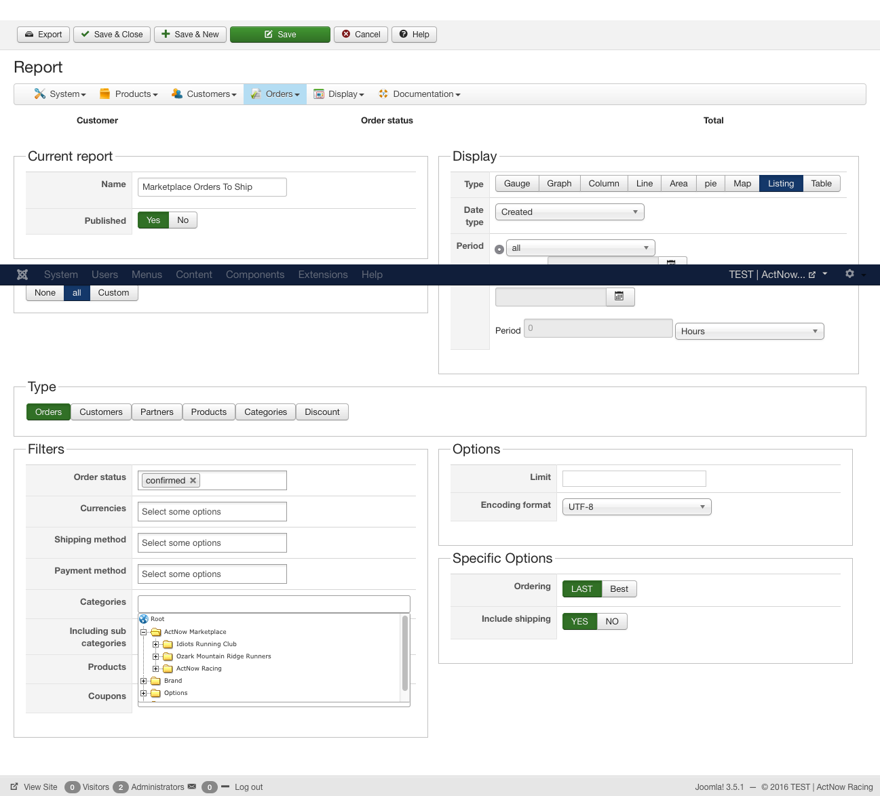This screenshot has height=796, width=880.
Task: Select Products report type
Action: (209, 412)
